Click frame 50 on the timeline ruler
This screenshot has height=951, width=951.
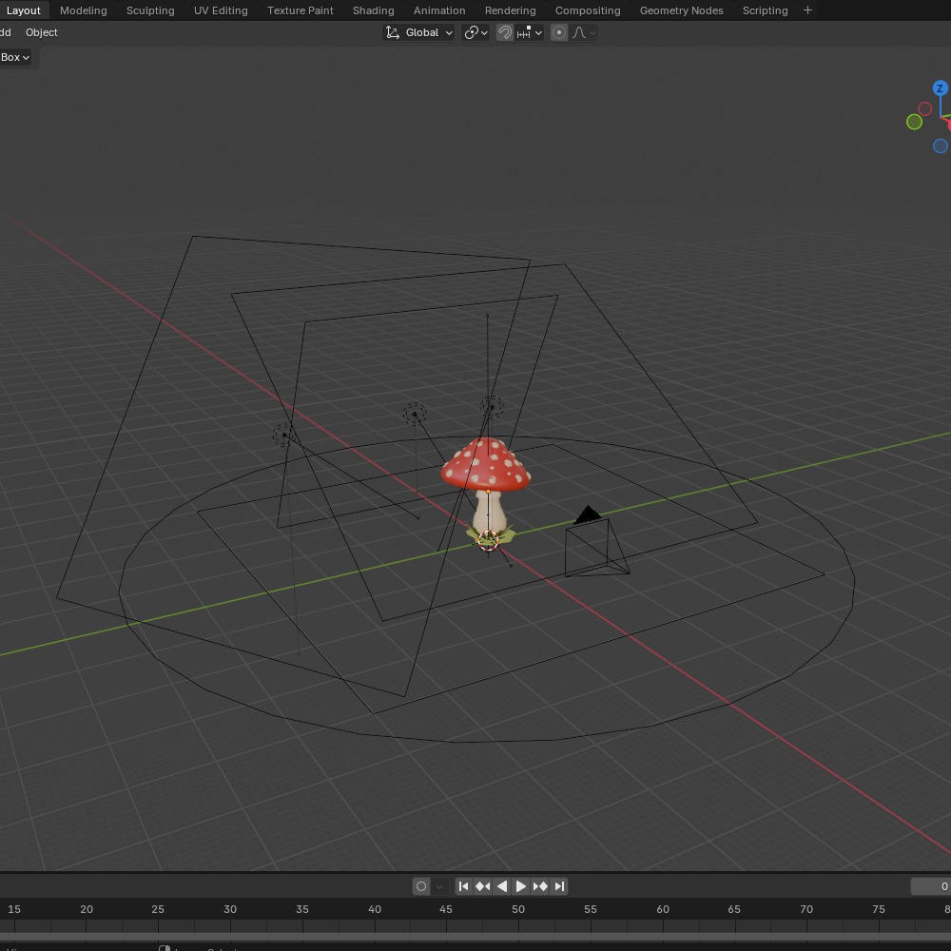coord(518,909)
